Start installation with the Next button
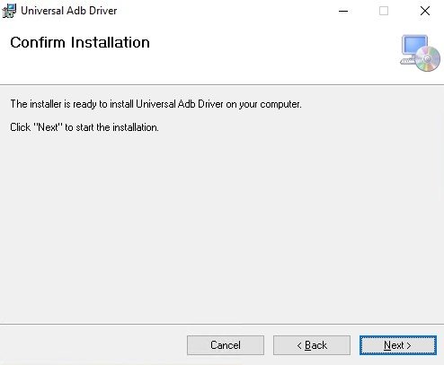 398,345
